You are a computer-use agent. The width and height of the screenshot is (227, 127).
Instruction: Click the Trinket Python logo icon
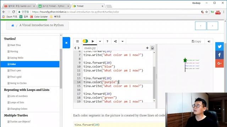click(85, 41)
